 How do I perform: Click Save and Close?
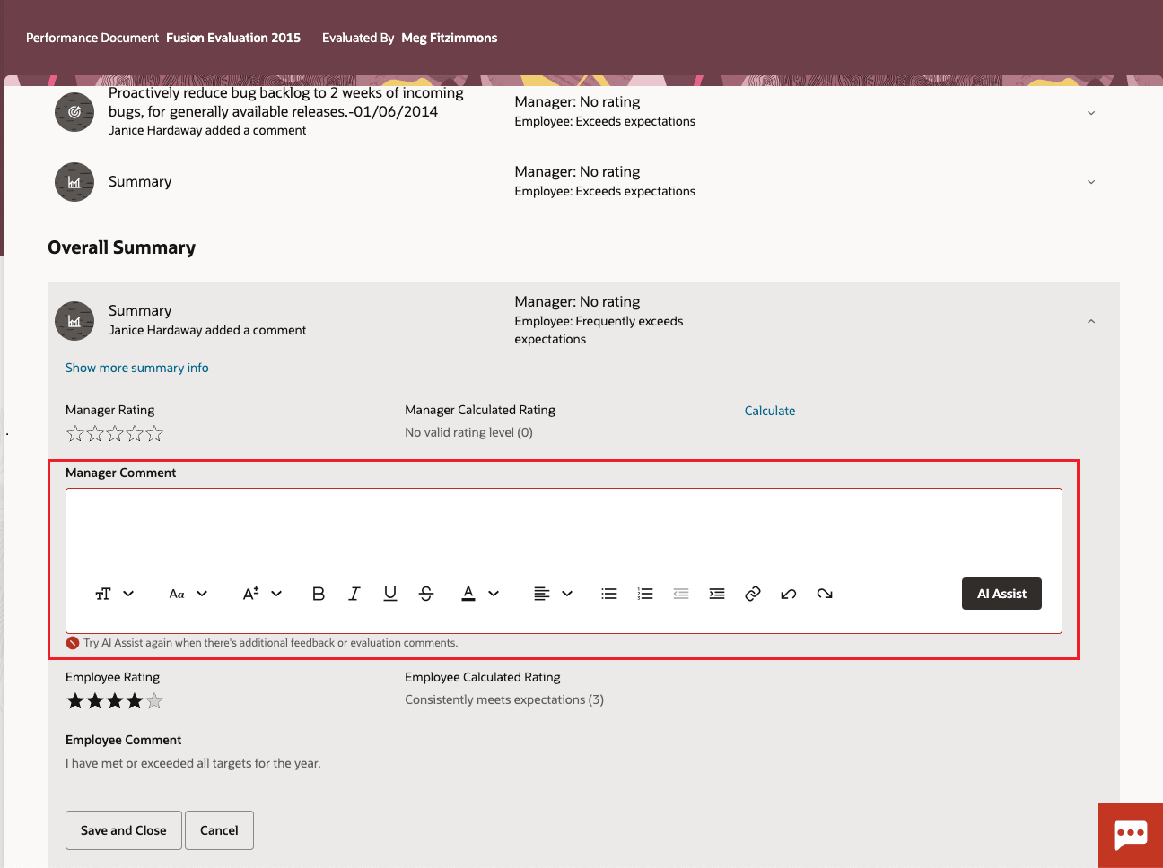[x=124, y=830]
